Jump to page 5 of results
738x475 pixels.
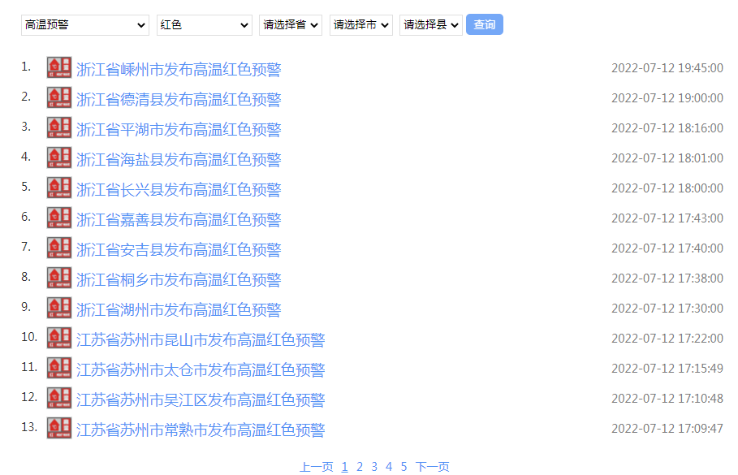[404, 467]
